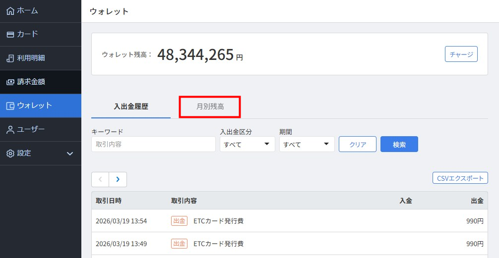Click the user icon beside ユーザー
This screenshot has width=499, height=258.
click(10, 130)
